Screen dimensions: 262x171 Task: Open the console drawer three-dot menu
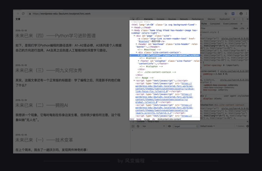coord(133,122)
